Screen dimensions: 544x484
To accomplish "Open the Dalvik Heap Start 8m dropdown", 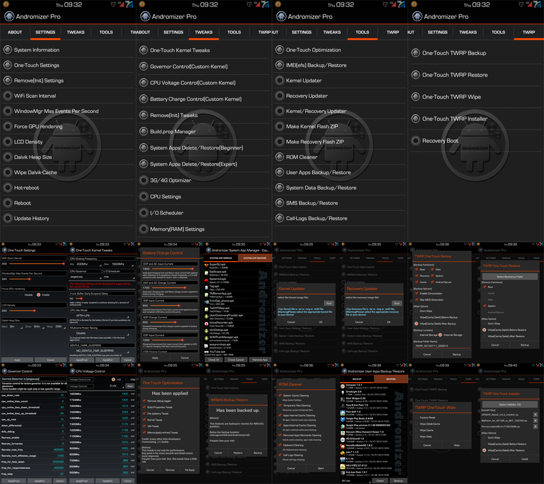I will pyautogui.click(x=16, y=327).
